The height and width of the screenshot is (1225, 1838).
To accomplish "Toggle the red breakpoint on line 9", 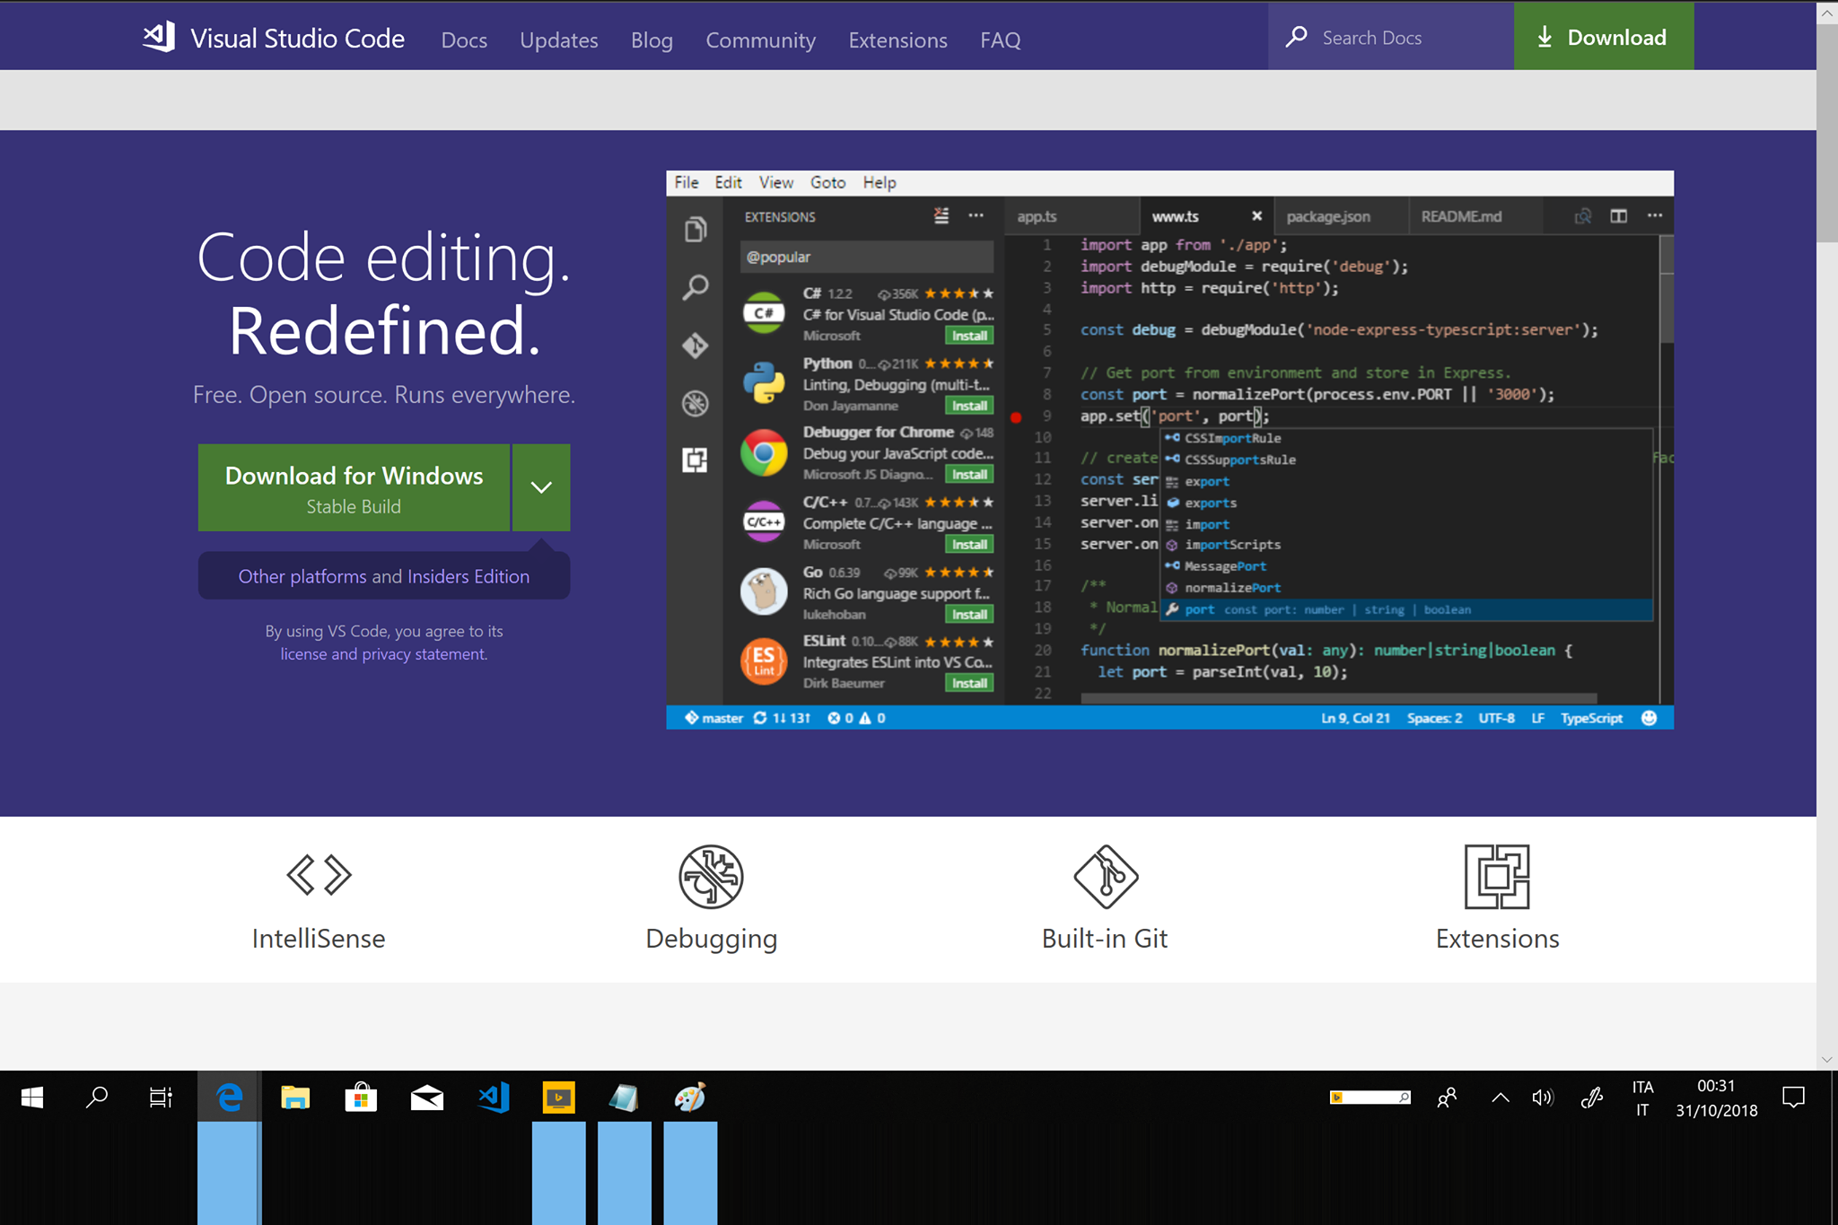I will (x=1016, y=416).
